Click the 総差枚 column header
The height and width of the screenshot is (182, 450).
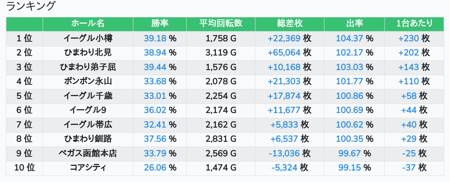[290, 24]
